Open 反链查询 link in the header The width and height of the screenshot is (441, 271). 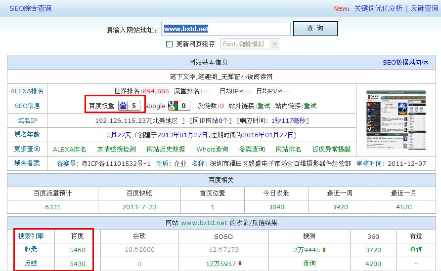coord(424,8)
